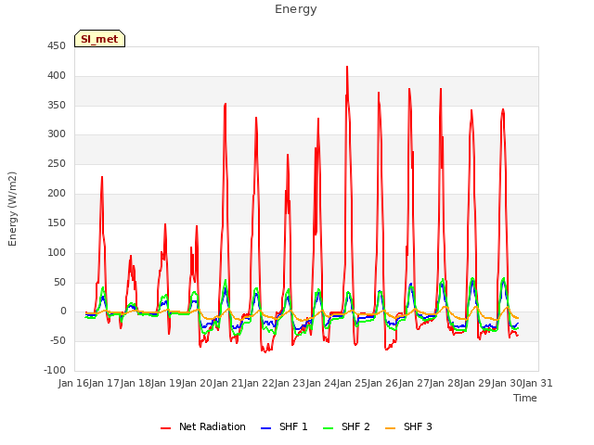Click the 200 y-axis tick value

pos(57,194)
